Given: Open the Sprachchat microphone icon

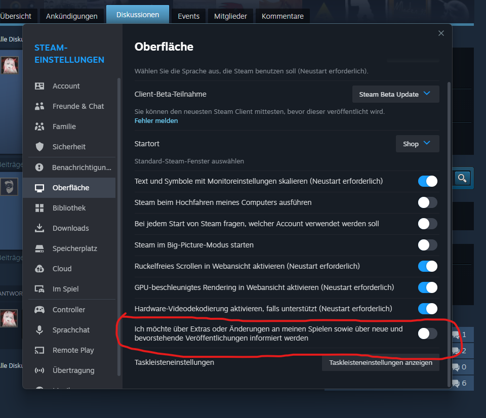Looking at the screenshot, I should (x=39, y=330).
